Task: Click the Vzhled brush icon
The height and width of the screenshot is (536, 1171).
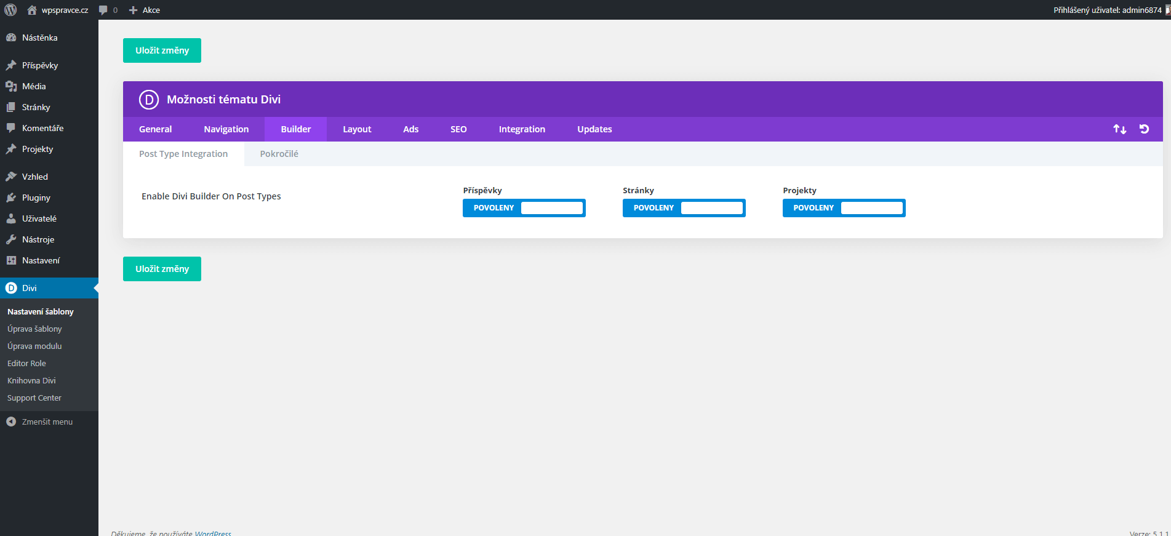Action: 11,177
